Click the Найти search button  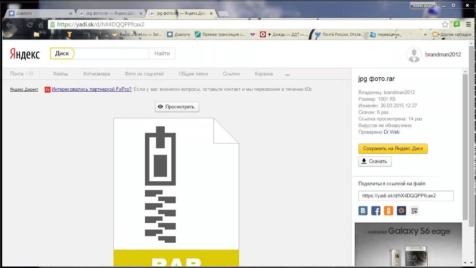pyautogui.click(x=162, y=54)
